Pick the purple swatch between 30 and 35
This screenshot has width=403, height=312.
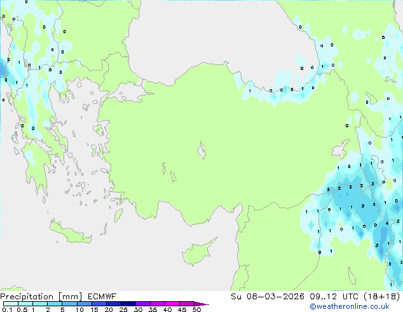(x=146, y=304)
